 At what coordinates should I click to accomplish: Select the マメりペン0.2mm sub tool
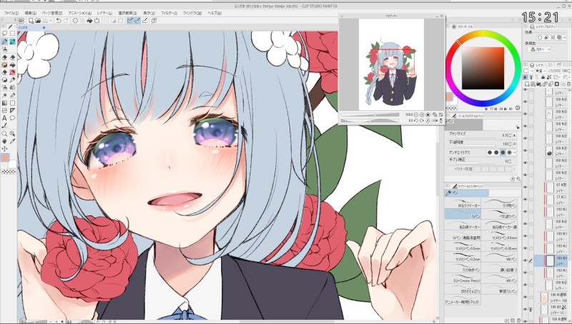click(x=463, y=257)
